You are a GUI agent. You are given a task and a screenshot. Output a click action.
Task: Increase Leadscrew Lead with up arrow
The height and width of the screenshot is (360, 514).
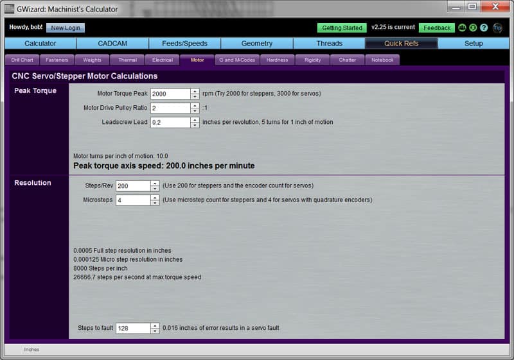[195, 119]
